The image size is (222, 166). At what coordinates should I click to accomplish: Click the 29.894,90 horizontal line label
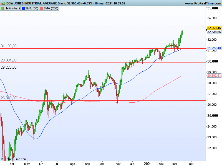click(x=9, y=60)
